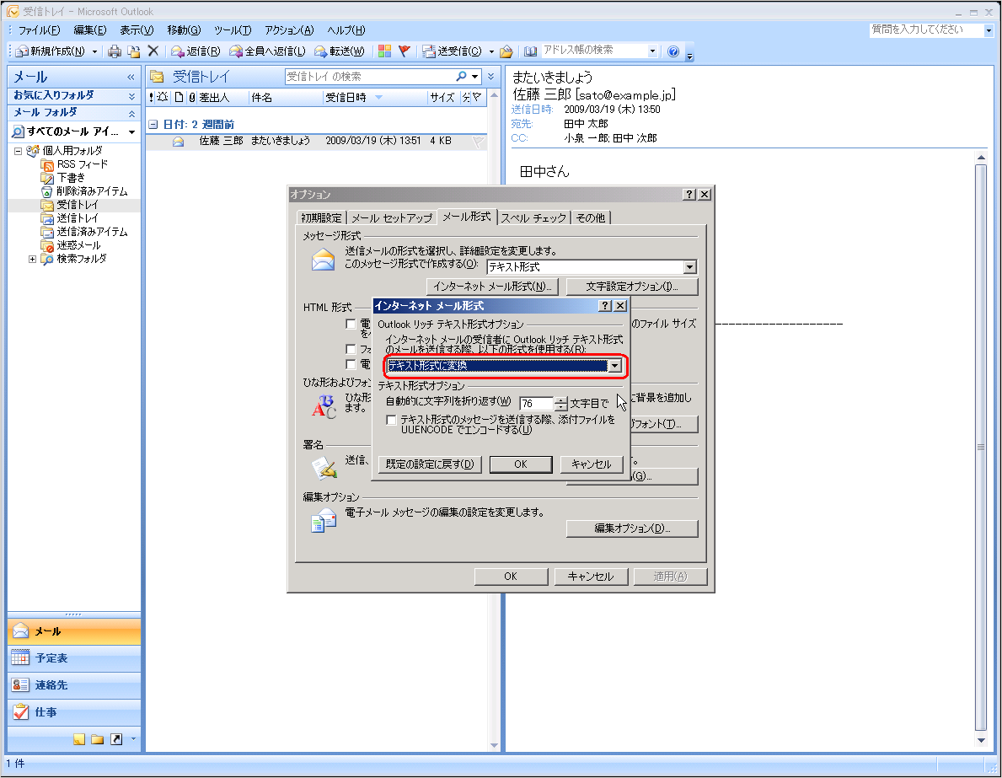Viewport: 1002px width, 778px height.
Task: Collapse メール フォルダ section
Action: [x=131, y=114]
